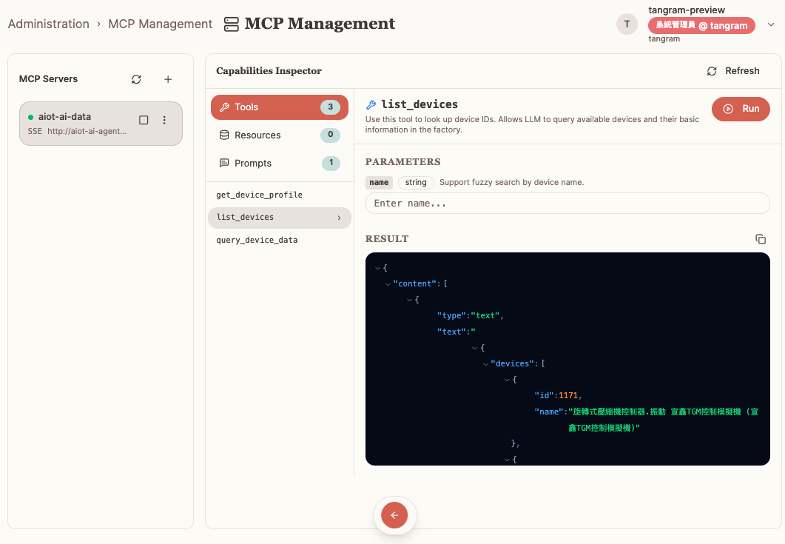Collapse the "content" array node
Image resolution: width=785 pixels, height=544 pixels.
click(388, 284)
